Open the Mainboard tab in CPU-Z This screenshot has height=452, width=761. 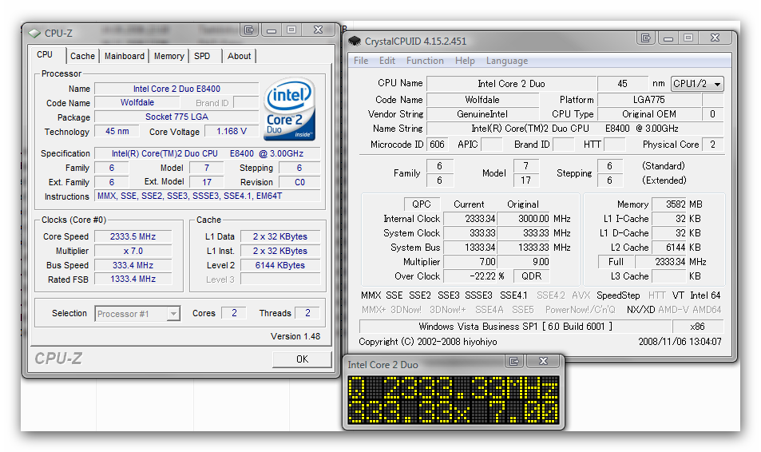pos(125,57)
